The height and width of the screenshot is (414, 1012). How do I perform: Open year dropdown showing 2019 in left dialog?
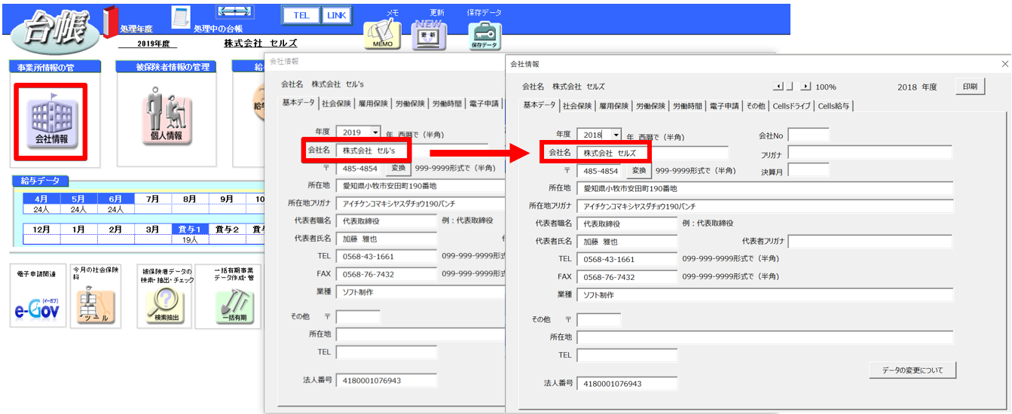point(375,132)
